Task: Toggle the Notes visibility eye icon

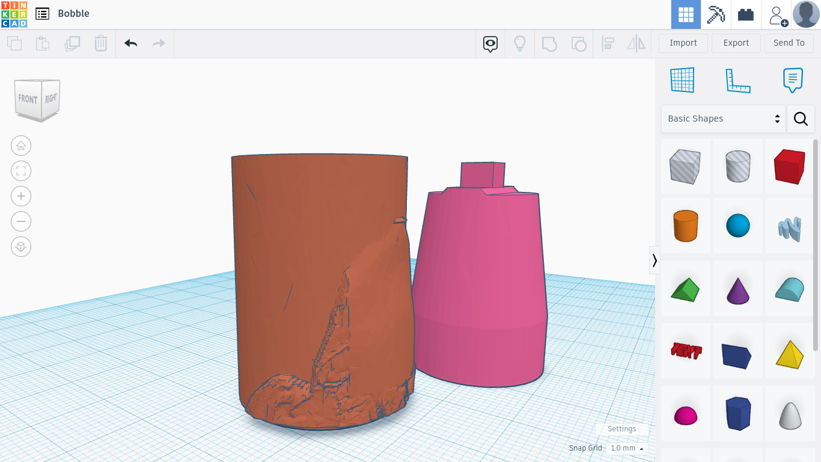Action: (490, 43)
